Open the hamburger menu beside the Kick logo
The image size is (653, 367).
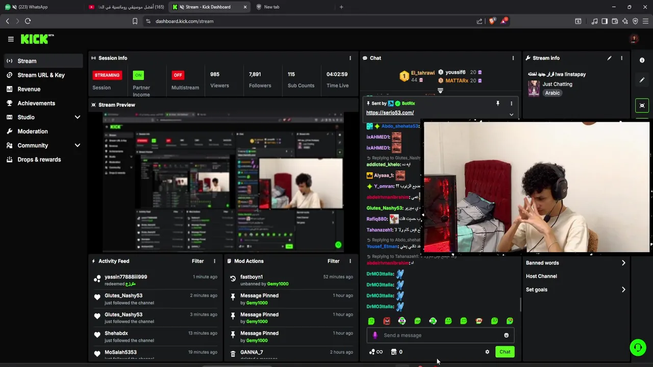click(x=11, y=39)
